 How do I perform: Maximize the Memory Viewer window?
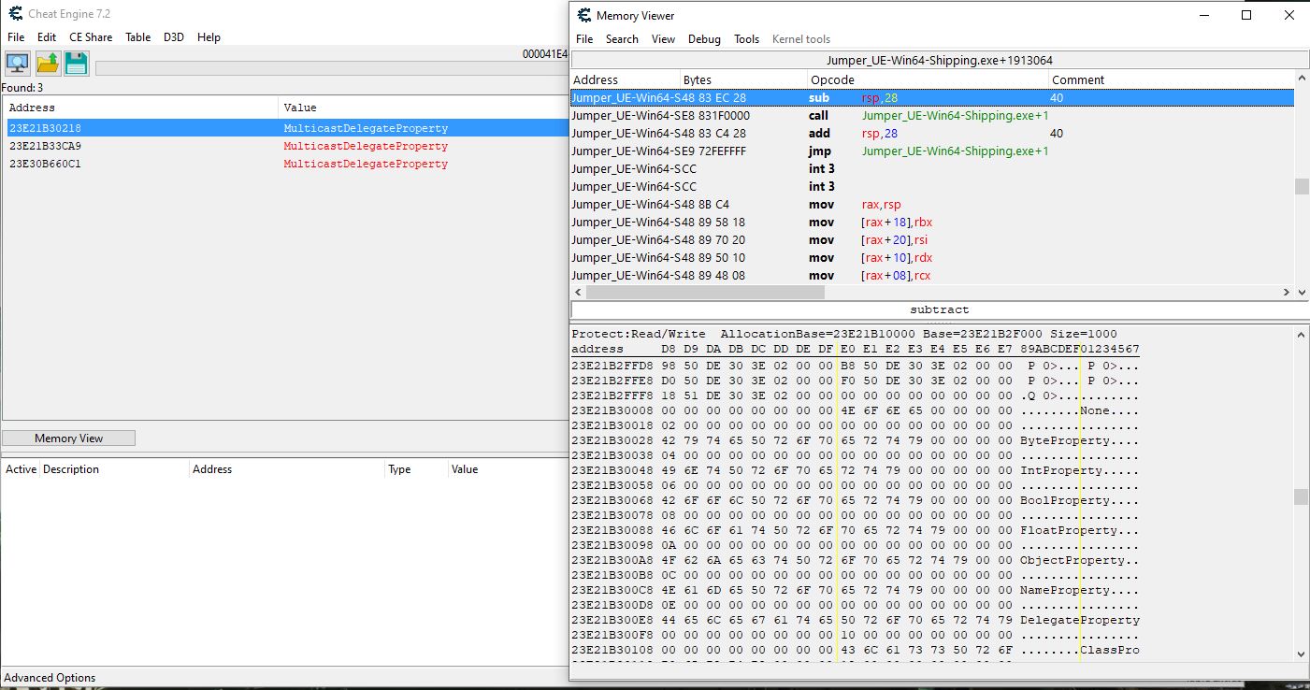(1245, 15)
